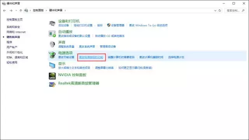
Task: Select 网络和 Internet in the sidebar
Action: 16,32
